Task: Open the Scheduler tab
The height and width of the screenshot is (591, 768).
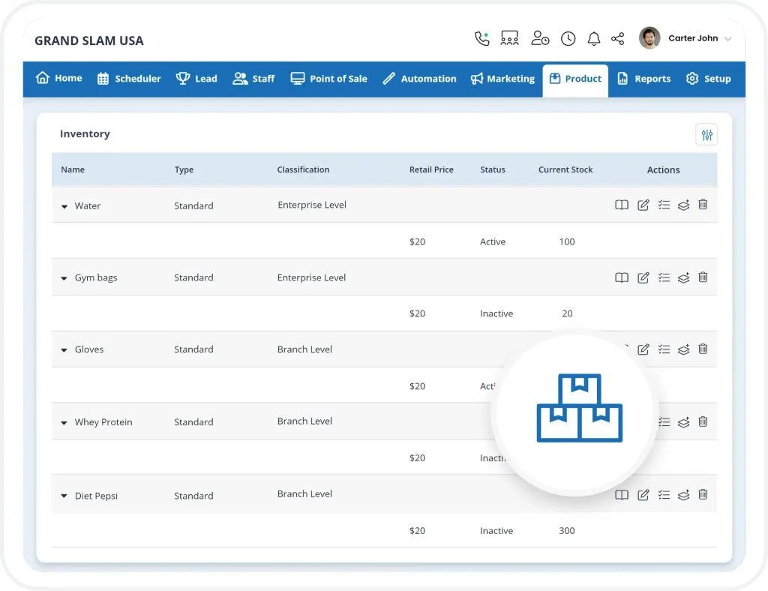Action: coord(129,79)
